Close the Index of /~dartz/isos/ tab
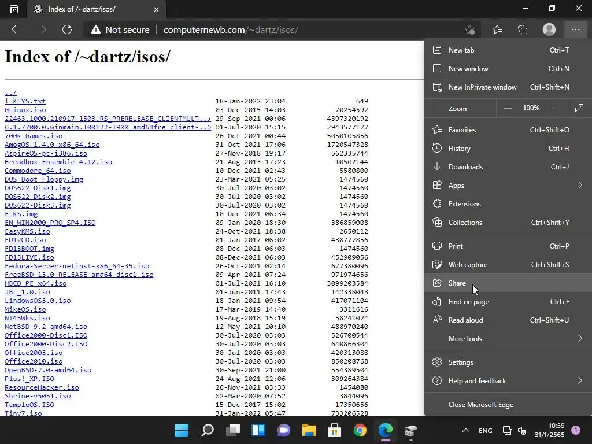The image size is (592, 444). [x=156, y=9]
